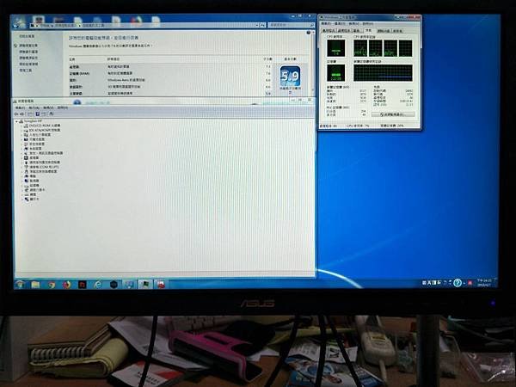
Task: Switch to Task Manager Networking tab
Action: pyautogui.click(x=384, y=31)
